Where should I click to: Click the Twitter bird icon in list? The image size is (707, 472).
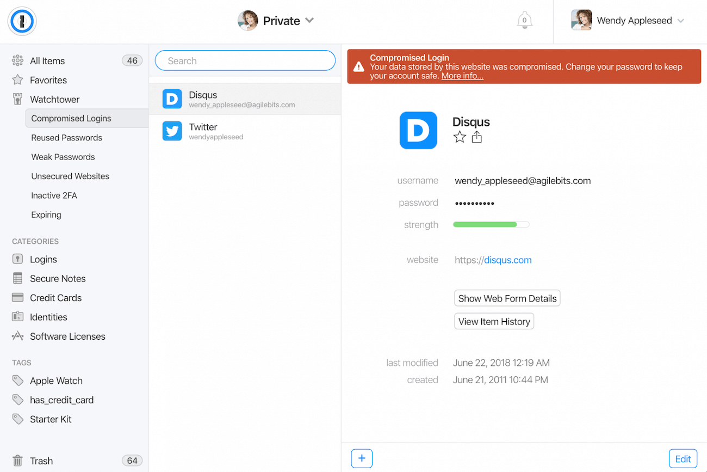172,131
